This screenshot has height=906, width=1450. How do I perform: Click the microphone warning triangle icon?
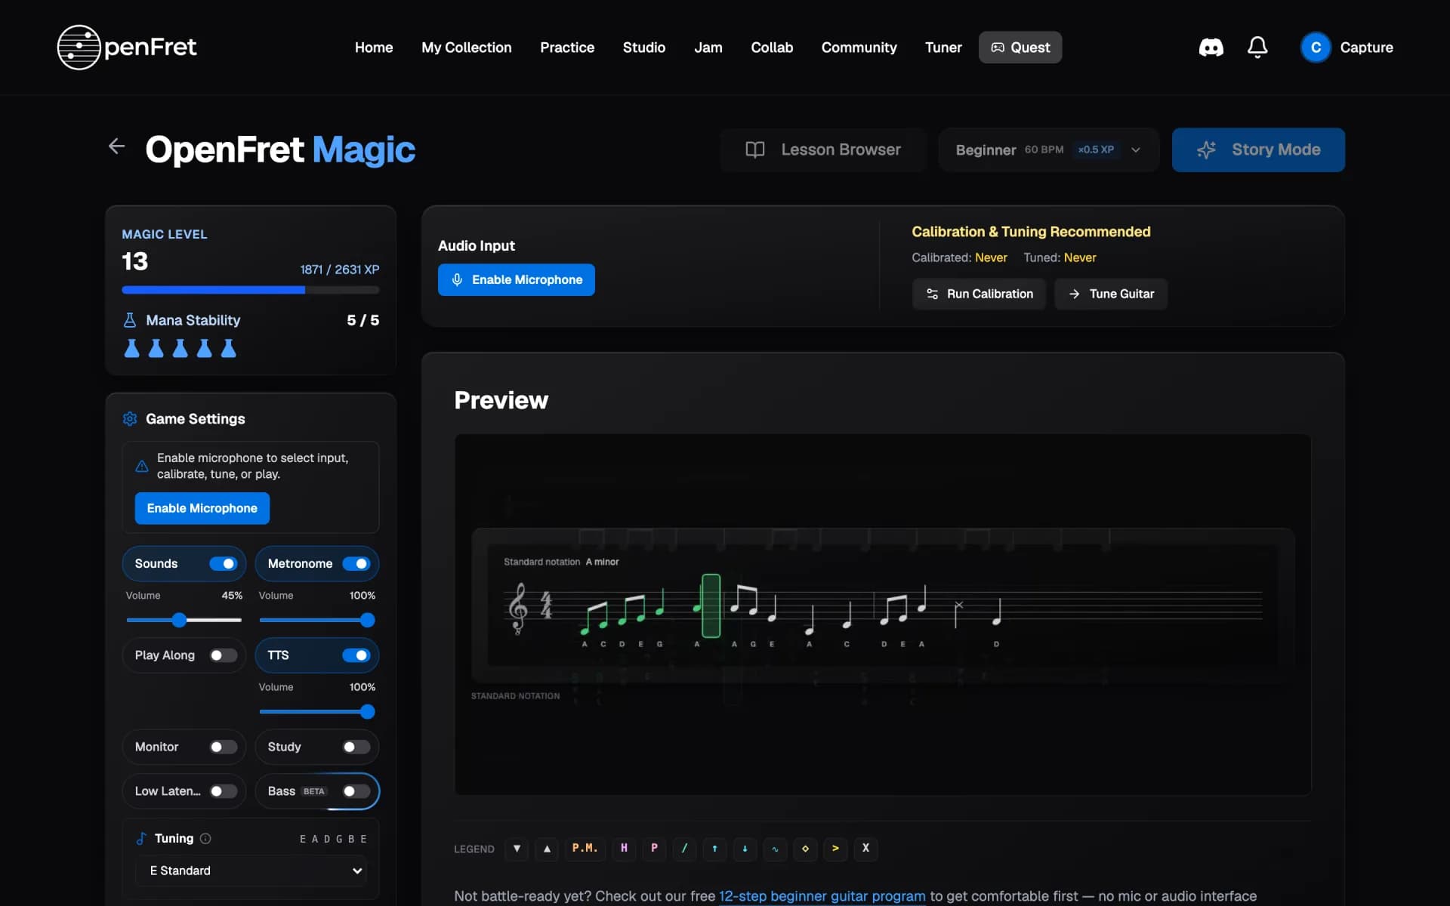(x=141, y=466)
